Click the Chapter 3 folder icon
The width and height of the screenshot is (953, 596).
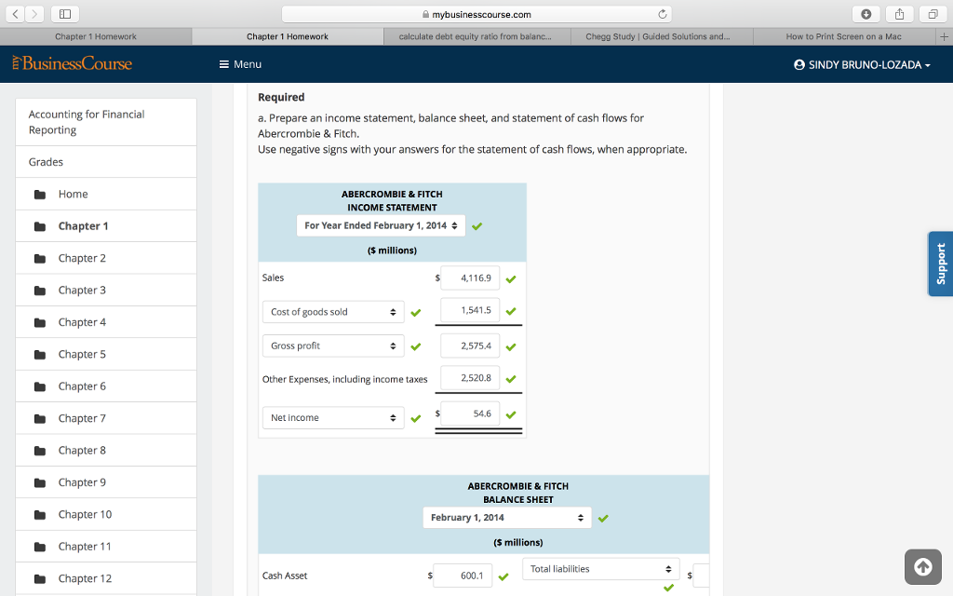click(40, 291)
